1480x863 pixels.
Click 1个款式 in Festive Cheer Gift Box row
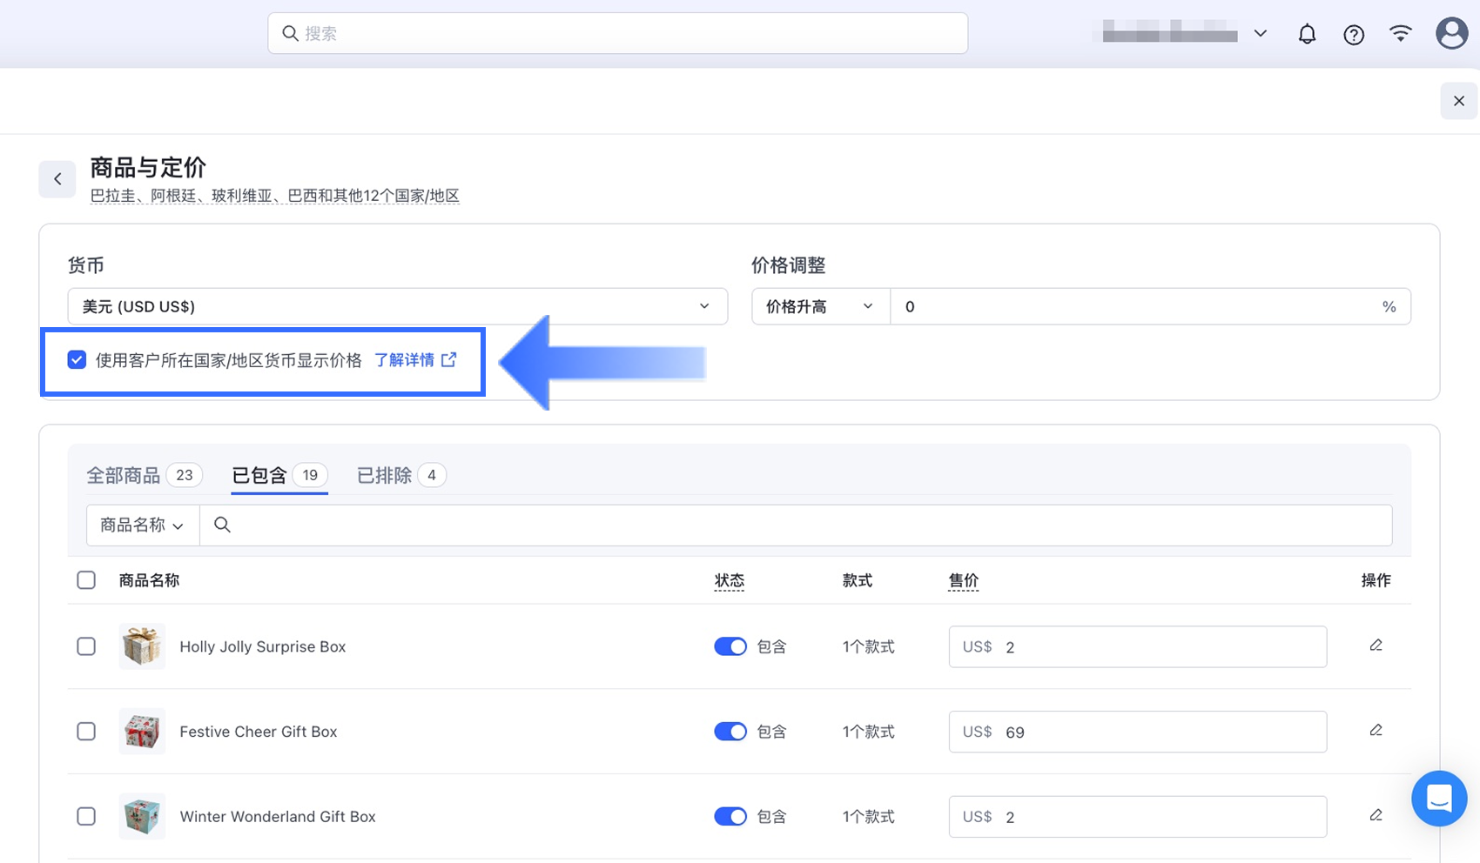(x=868, y=732)
